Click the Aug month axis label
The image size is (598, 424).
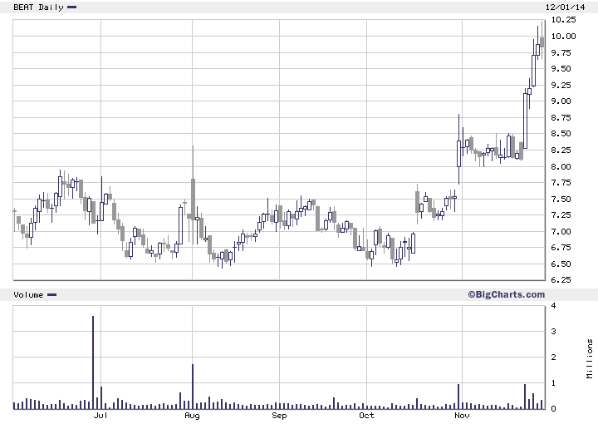[x=192, y=415]
